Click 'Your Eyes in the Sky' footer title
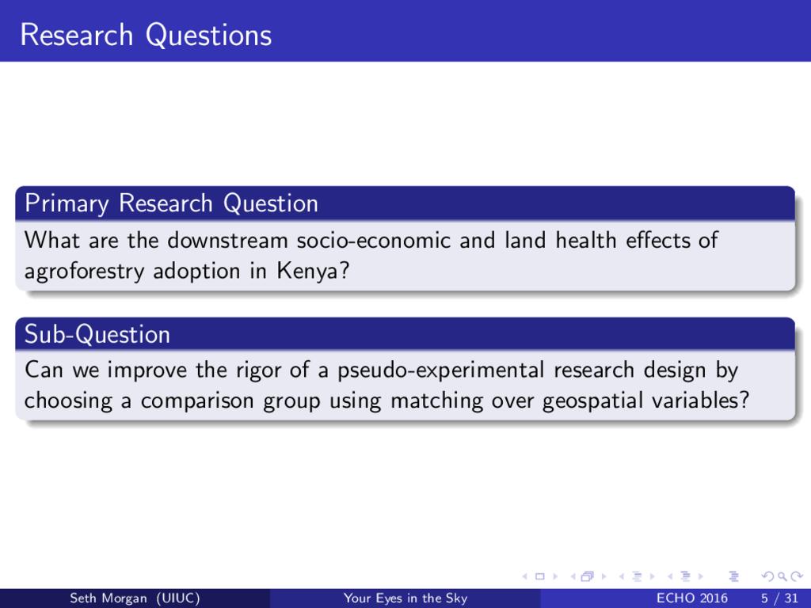Image resolution: width=811 pixels, height=608 pixels. 405,598
